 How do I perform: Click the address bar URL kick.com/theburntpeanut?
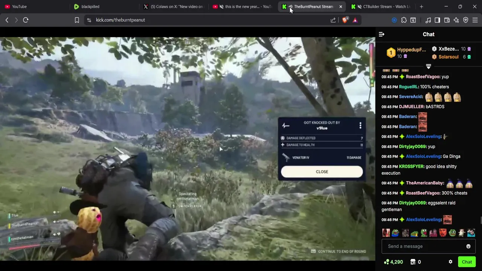click(x=120, y=20)
